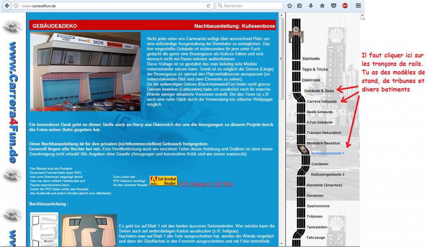This screenshot has width=428, height=247.
Task: Click the content pane scroll up arrow
Action: (281, 15)
